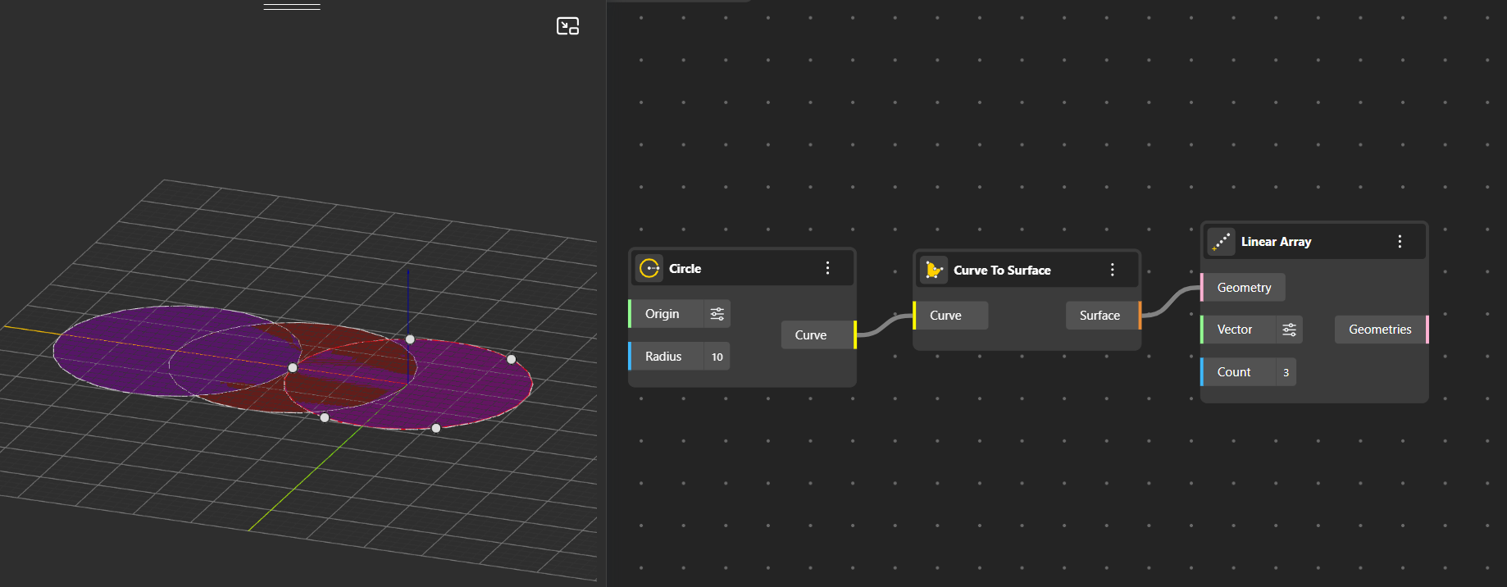
Task: Select the Curve input on Curve To Surface
Action: point(945,316)
